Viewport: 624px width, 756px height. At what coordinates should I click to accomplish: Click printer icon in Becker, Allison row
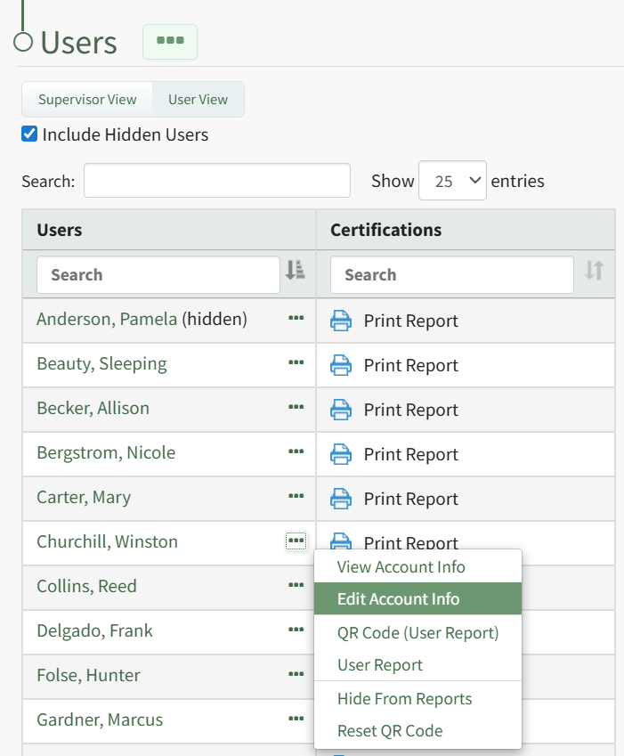pos(340,410)
